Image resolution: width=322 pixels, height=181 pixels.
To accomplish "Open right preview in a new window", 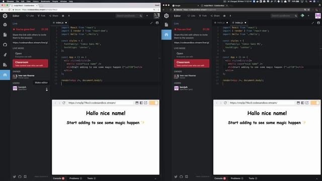I will [307, 103].
